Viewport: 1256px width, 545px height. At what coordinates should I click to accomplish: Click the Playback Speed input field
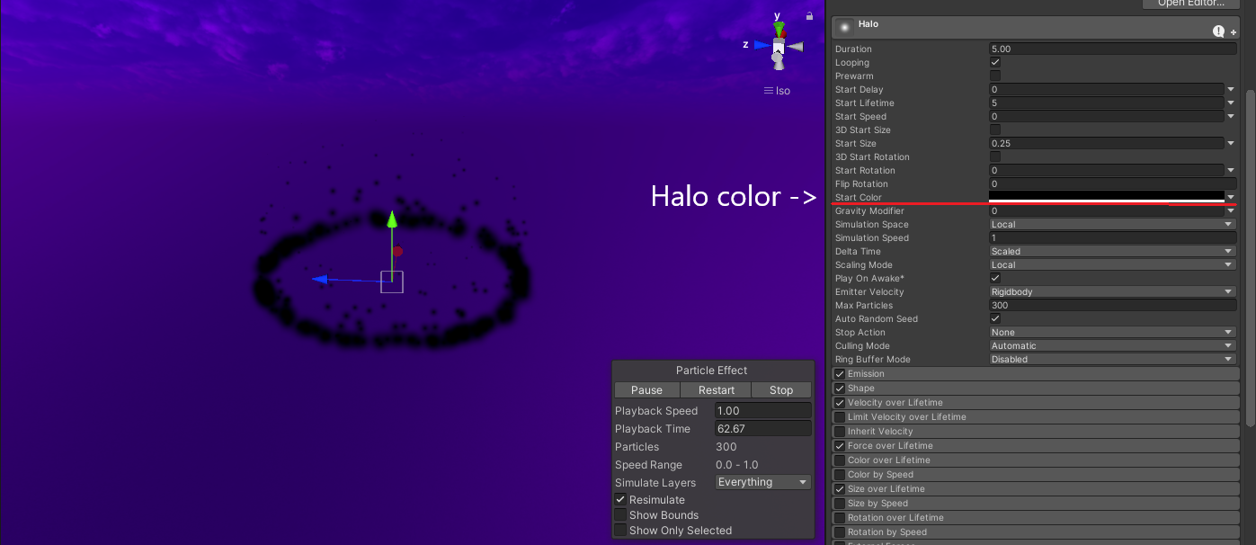click(x=762, y=410)
